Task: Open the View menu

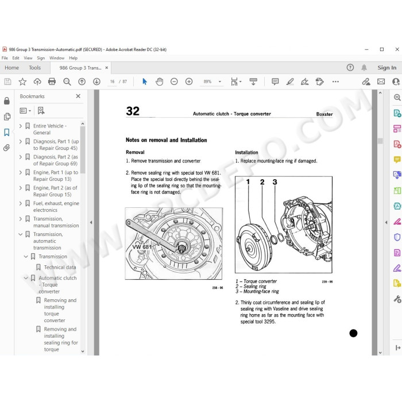Action: [x=28, y=58]
